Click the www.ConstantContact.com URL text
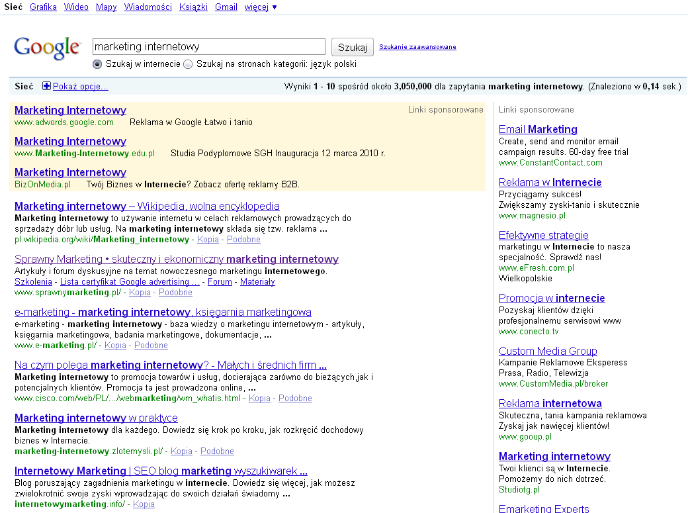688x513 pixels. click(550, 163)
